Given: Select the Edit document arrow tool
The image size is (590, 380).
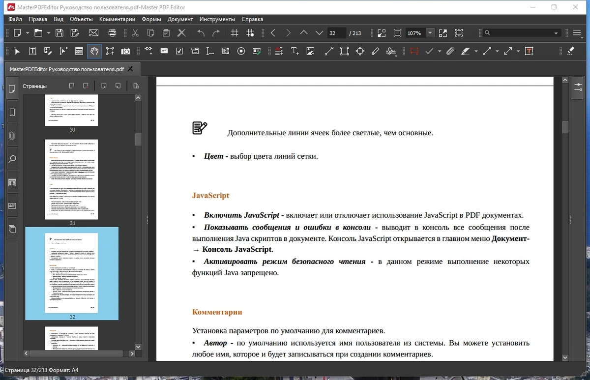Looking at the screenshot, I should coord(17,51).
